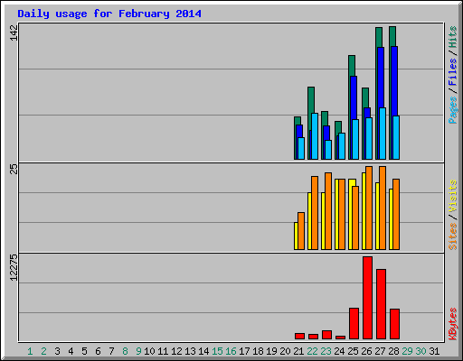
Task: Click day 15 on the x-axis
Action: click(217, 351)
